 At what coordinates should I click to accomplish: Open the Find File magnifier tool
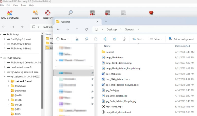(71, 13)
